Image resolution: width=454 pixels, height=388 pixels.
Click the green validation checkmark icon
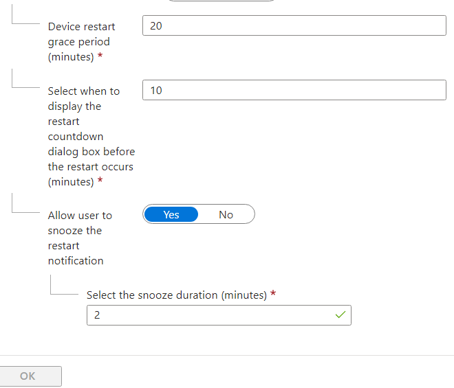pyautogui.click(x=340, y=315)
